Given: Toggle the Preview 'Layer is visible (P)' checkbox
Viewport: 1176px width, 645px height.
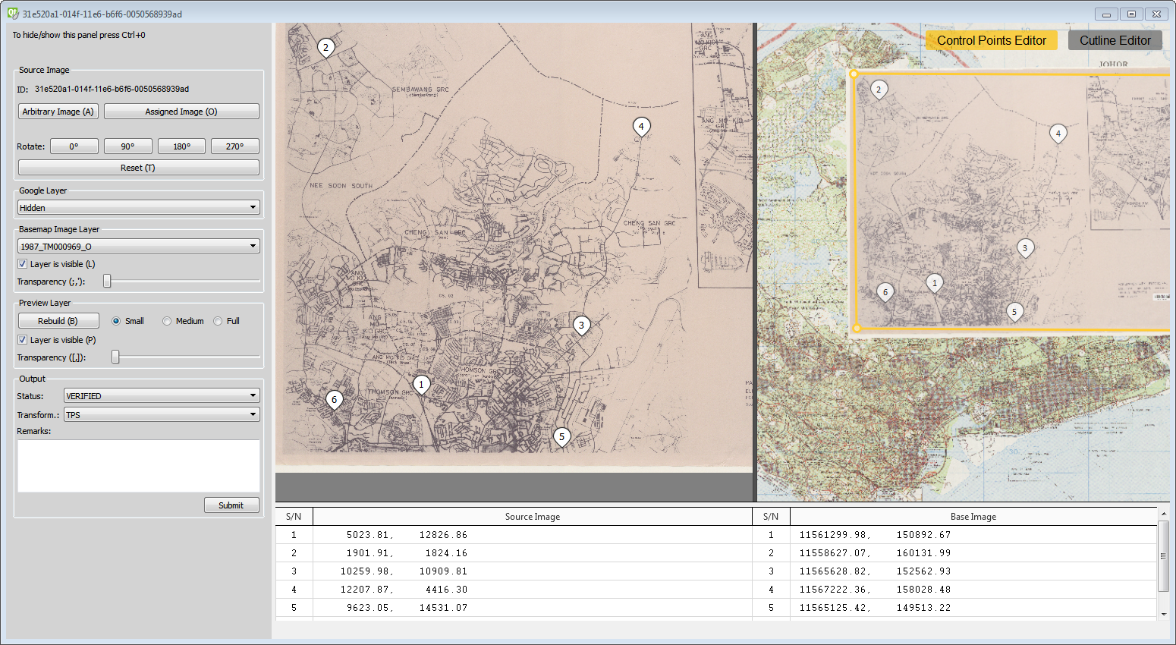Looking at the screenshot, I should click(22, 339).
